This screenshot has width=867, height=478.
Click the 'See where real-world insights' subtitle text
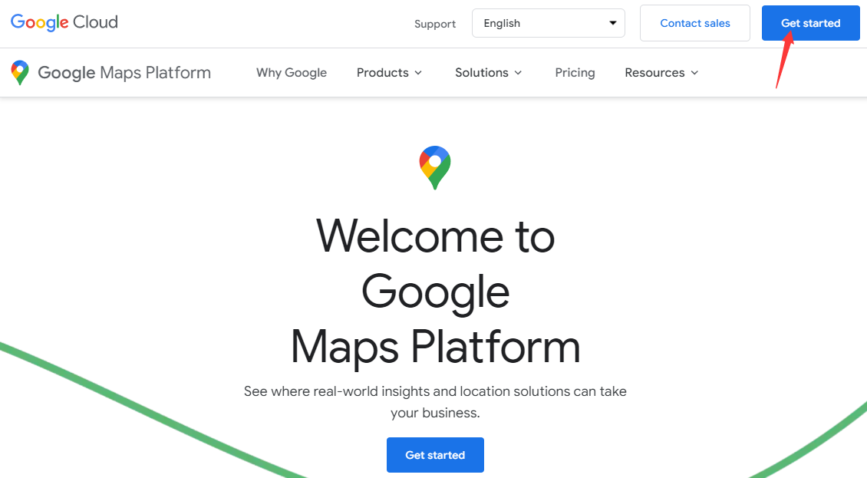coord(435,401)
